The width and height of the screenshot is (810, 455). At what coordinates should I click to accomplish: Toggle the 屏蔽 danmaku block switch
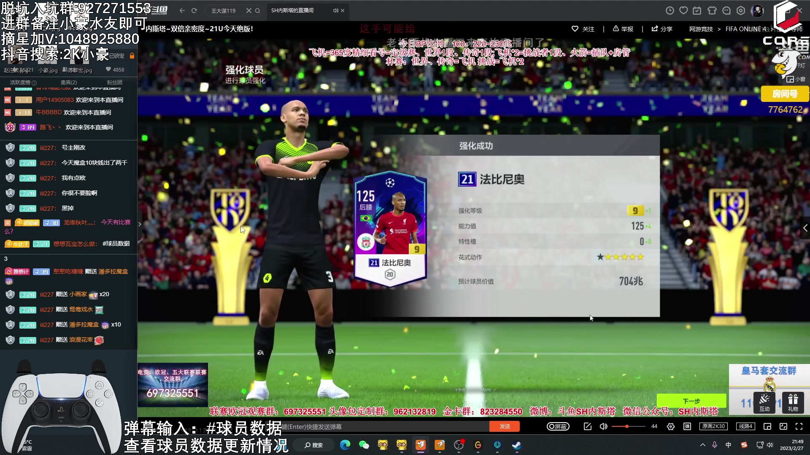558,426
